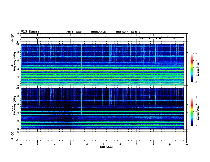Click the ch.3(V) axis label
Image resolution: width=210 pixels, height=162 pixels.
tap(12, 136)
